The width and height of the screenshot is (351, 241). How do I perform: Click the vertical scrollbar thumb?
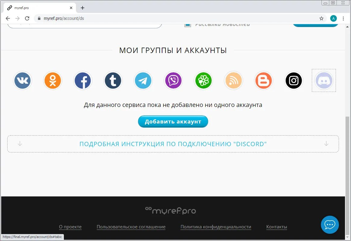tap(347, 175)
